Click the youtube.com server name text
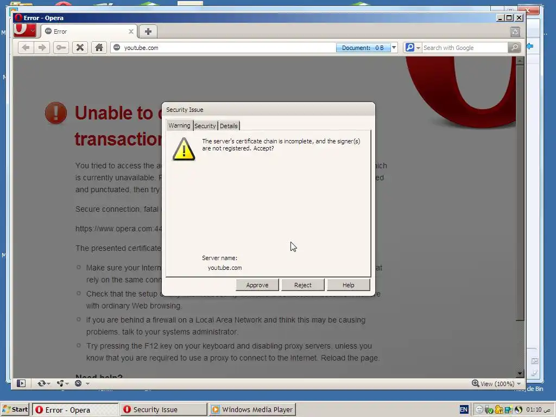556x417 pixels. [x=225, y=268]
